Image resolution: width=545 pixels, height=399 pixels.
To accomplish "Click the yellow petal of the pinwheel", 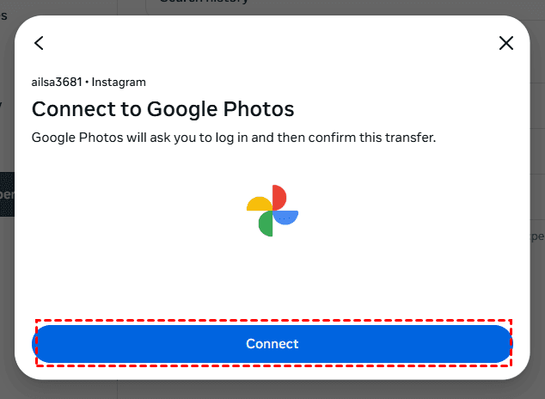I will (259, 205).
